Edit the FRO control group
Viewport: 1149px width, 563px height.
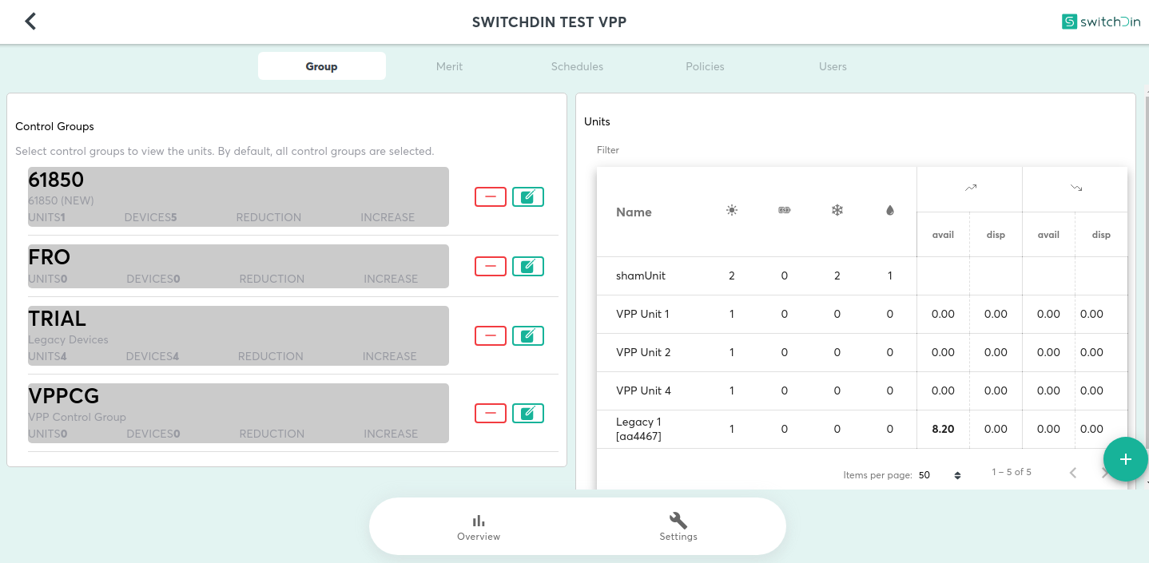click(528, 266)
